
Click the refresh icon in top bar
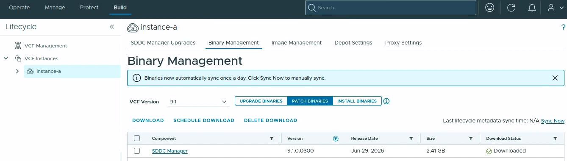tap(511, 8)
